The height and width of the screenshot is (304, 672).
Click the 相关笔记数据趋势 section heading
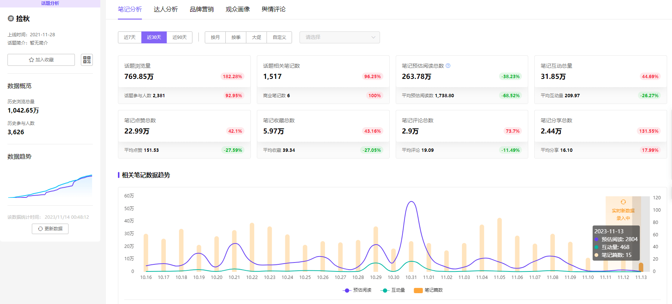[x=146, y=175]
